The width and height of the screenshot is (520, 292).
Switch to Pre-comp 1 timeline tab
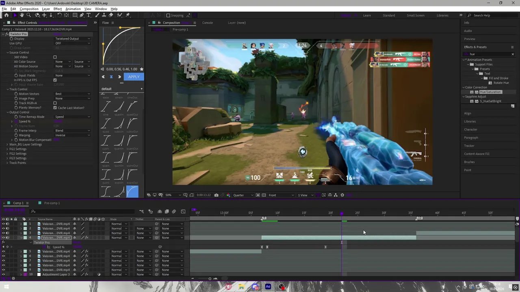pos(52,203)
